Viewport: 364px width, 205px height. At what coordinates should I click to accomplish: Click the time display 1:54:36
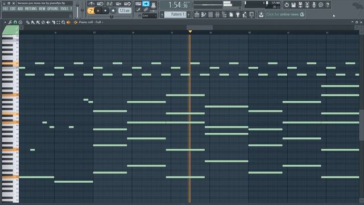pyautogui.click(x=179, y=5)
